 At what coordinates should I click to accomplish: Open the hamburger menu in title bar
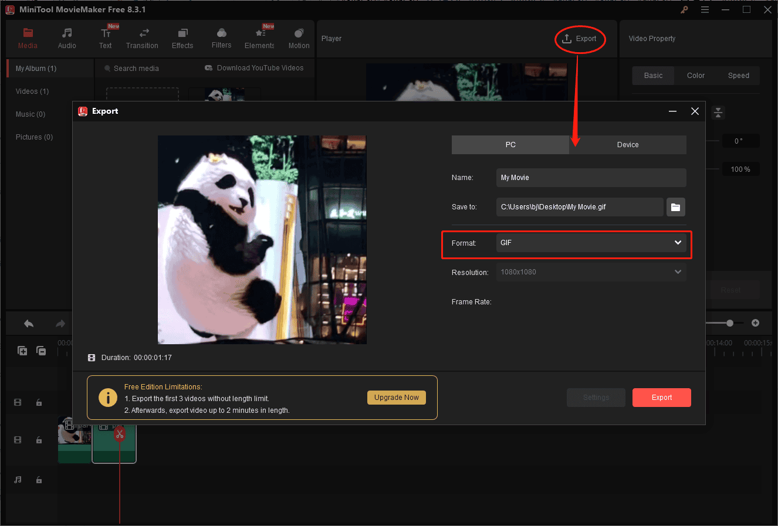(705, 9)
